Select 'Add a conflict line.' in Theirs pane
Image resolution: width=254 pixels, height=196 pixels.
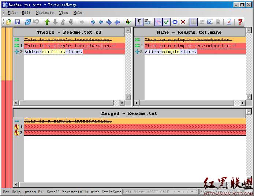coord(53,52)
